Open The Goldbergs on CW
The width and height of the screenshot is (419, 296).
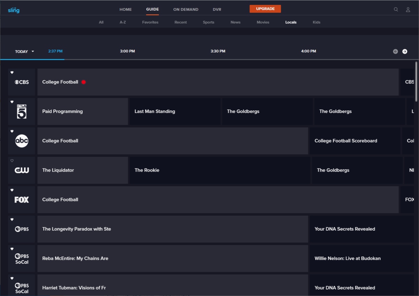coord(357,170)
